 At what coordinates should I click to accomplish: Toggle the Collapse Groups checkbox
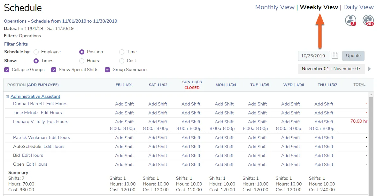(x=7, y=70)
